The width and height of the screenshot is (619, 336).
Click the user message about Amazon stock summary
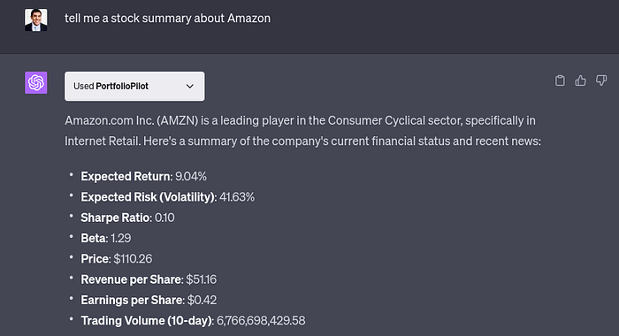168,19
